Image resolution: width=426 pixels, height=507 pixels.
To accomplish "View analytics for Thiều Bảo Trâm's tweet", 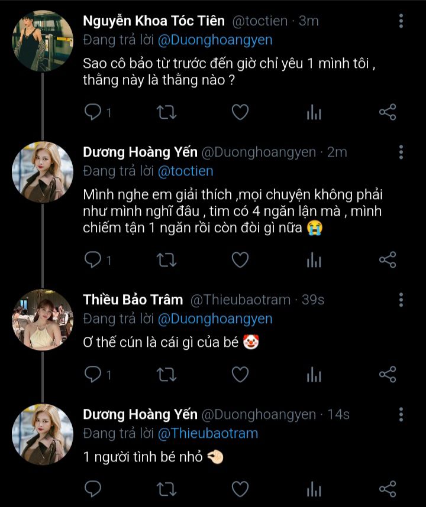I will (314, 375).
